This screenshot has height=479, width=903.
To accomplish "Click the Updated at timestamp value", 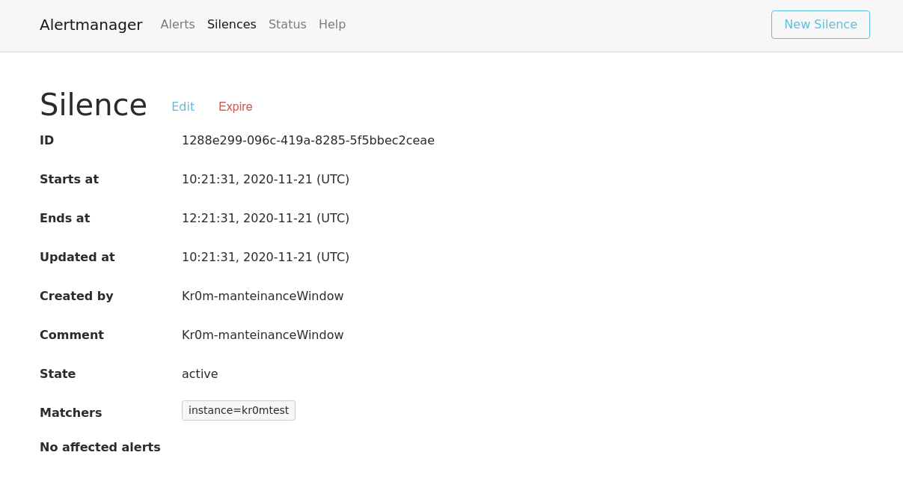I will tap(265, 257).
